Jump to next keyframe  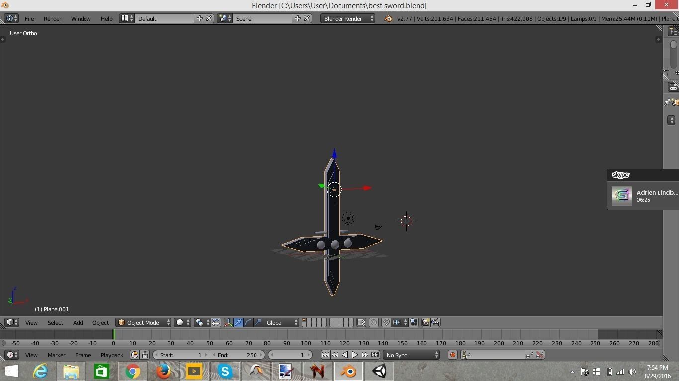(x=365, y=355)
